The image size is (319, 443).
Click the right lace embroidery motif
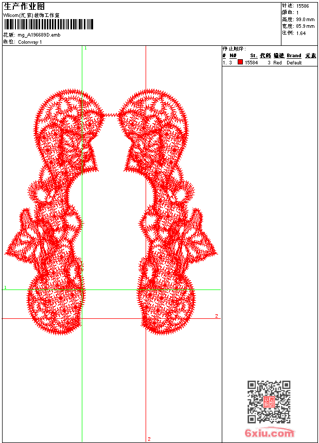point(168,212)
